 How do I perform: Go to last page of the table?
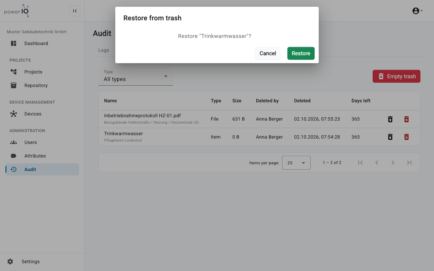pyautogui.click(x=409, y=163)
